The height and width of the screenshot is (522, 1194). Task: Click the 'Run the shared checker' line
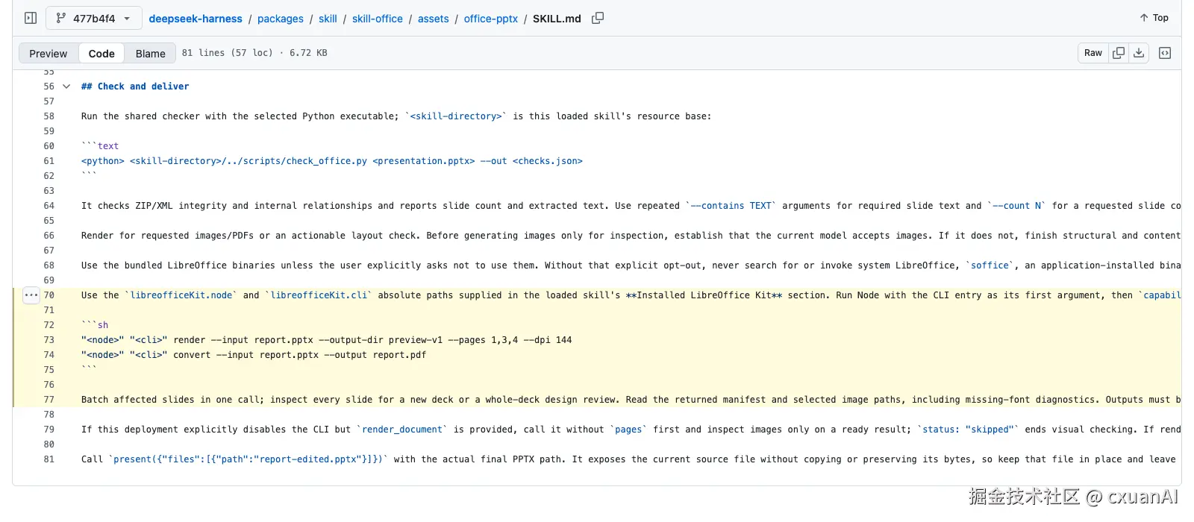tap(396, 116)
